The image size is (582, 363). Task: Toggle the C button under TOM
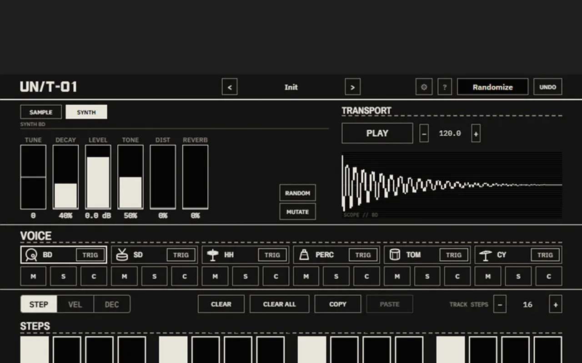click(457, 276)
